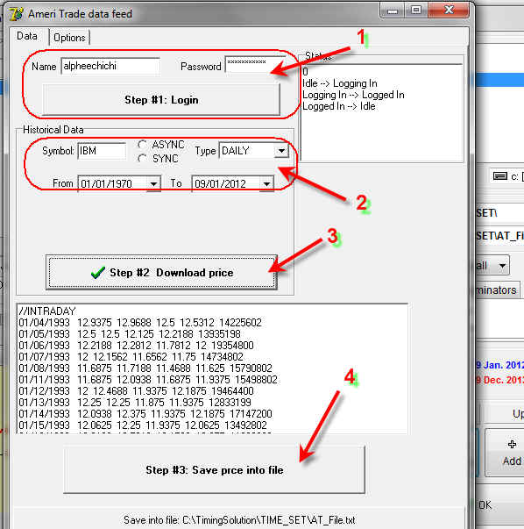
Task: Click the drive icon next to c:
Action: click(x=499, y=175)
